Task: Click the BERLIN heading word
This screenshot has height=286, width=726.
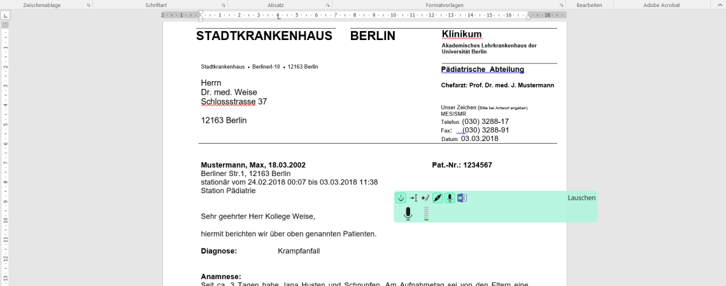Action: click(x=373, y=36)
